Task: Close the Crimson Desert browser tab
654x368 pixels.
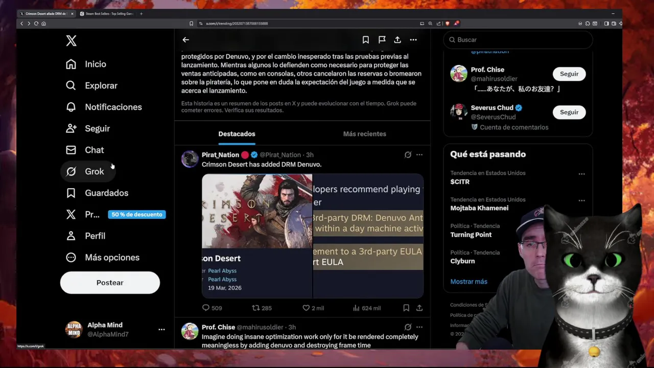Action: pos(72,14)
